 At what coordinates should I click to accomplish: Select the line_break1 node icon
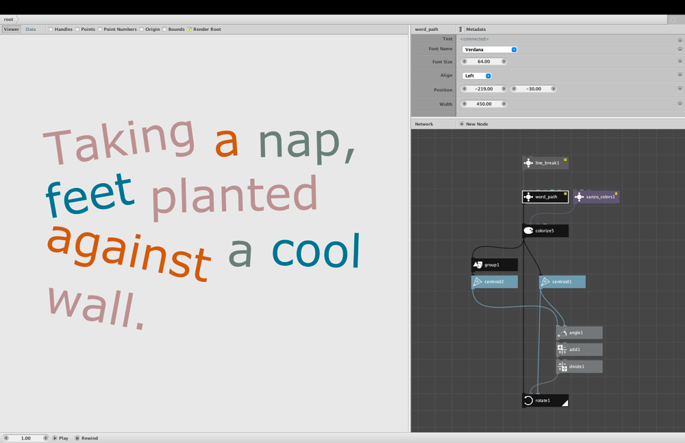528,163
